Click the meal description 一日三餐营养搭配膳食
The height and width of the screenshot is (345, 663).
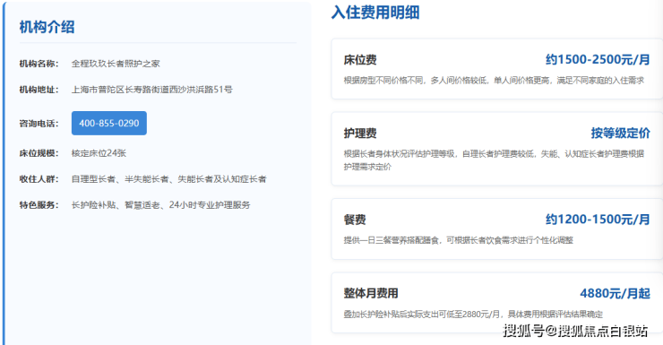coord(459,240)
